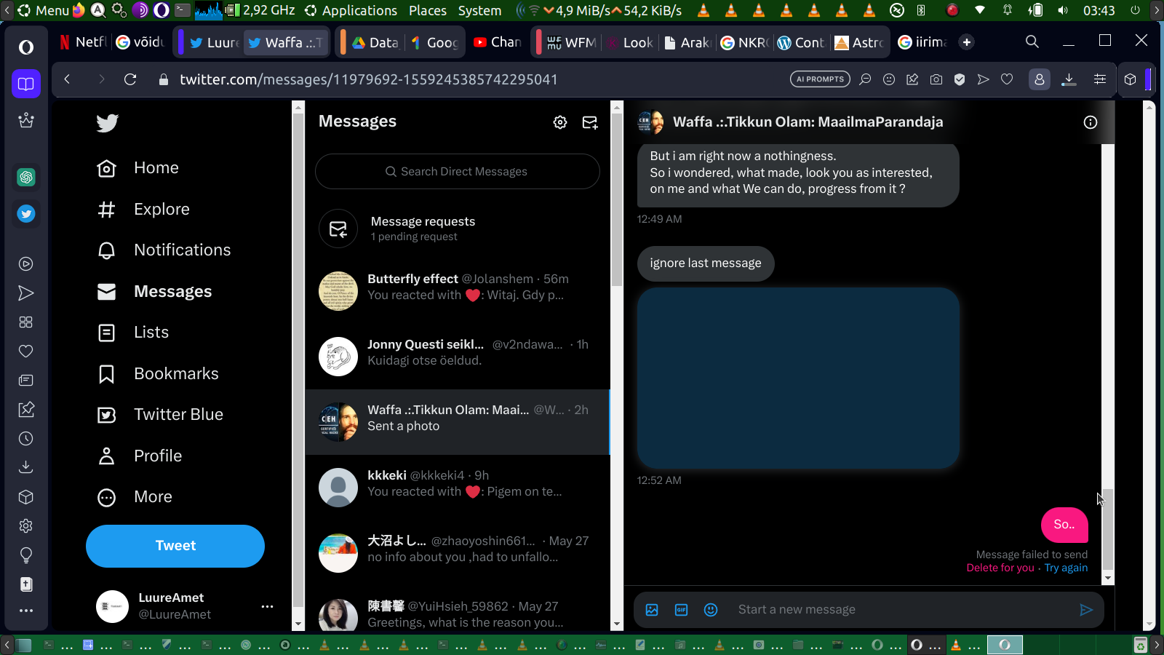Open browser downloads icon in toolbar

pos(1069,79)
